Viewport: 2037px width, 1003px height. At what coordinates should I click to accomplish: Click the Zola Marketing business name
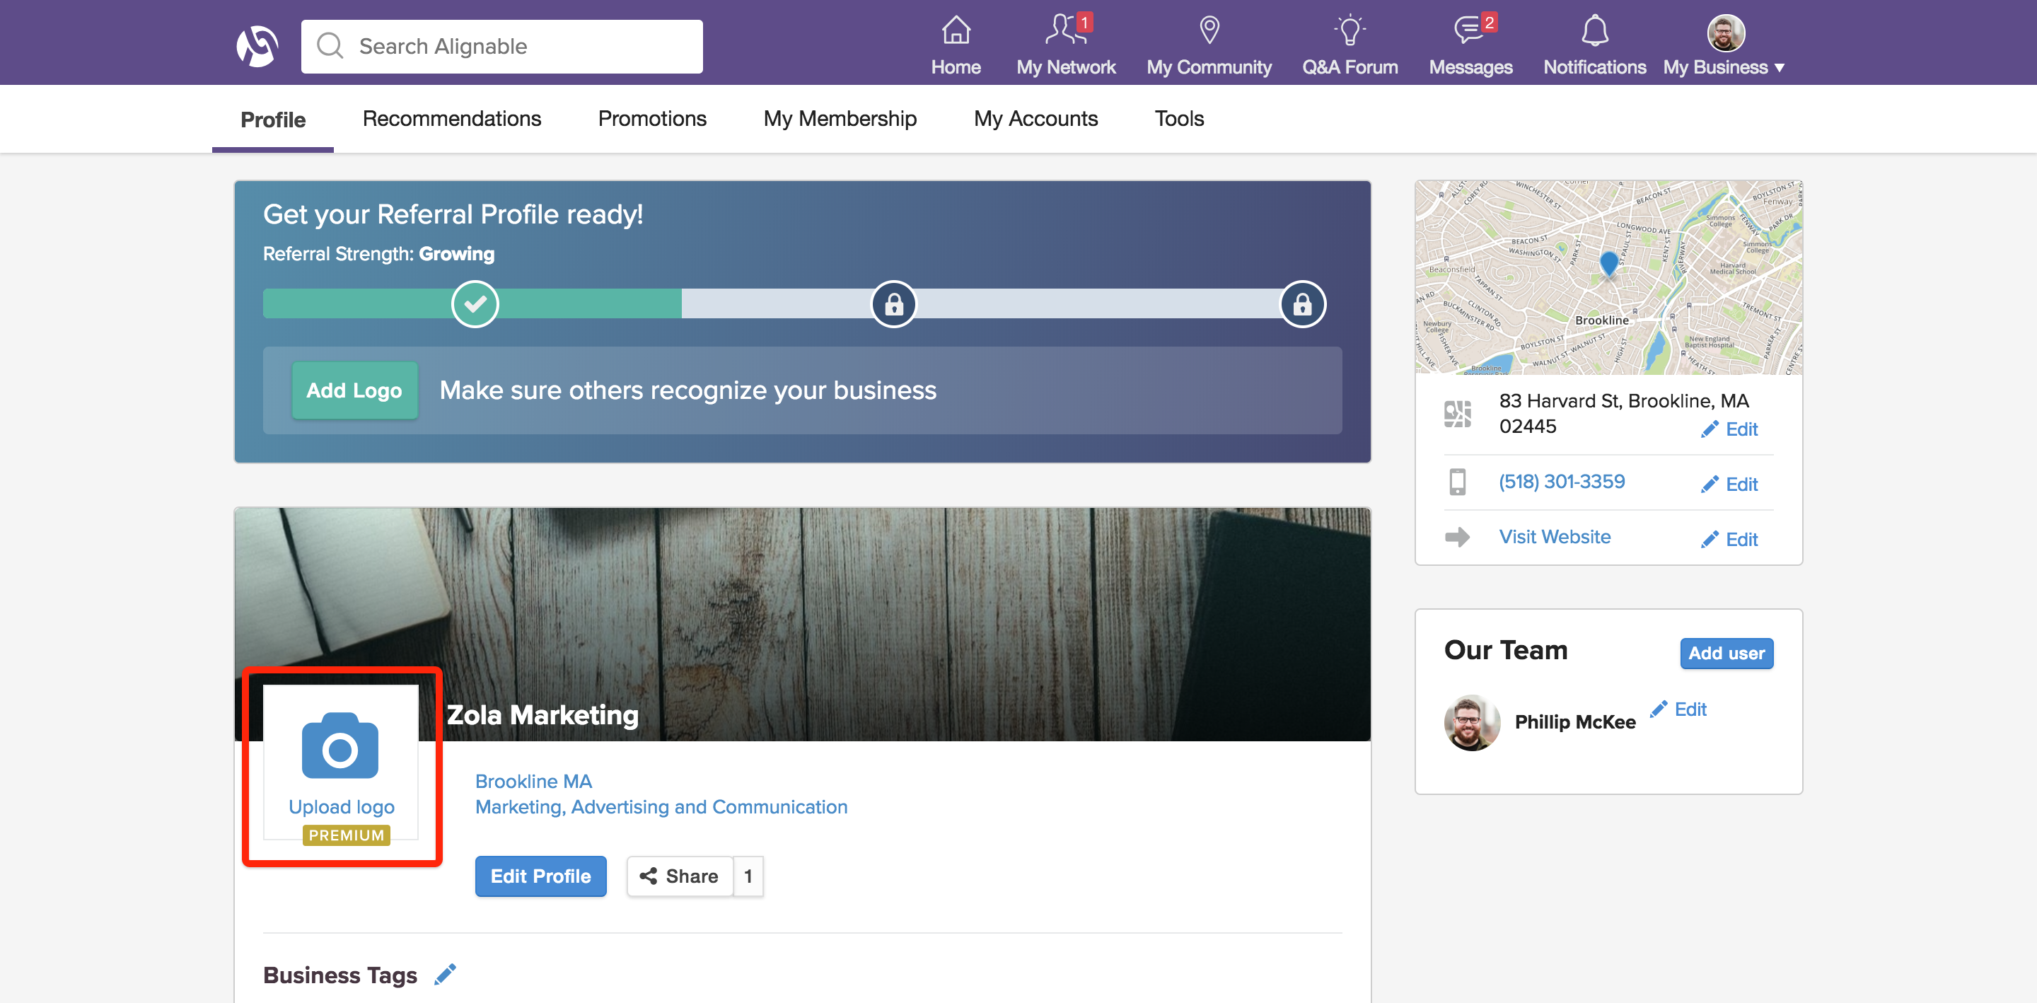point(542,715)
